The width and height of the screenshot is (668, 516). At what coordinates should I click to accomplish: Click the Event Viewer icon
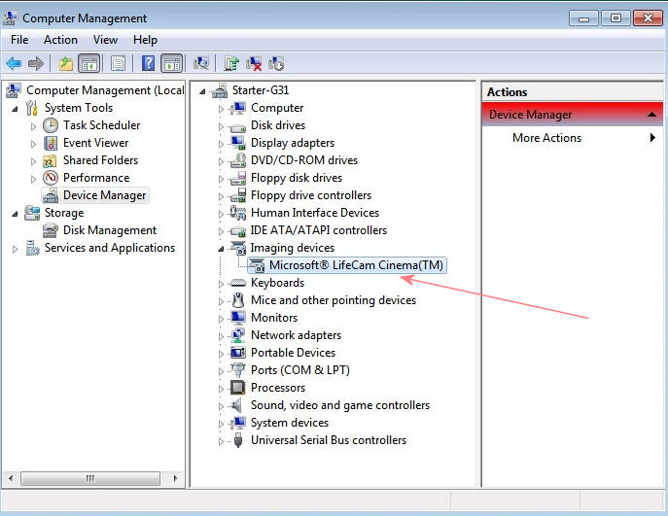(x=51, y=143)
